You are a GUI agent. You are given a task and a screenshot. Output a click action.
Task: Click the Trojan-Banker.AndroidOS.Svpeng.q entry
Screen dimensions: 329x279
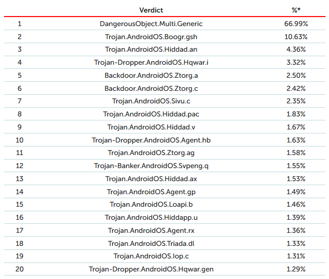point(151,166)
